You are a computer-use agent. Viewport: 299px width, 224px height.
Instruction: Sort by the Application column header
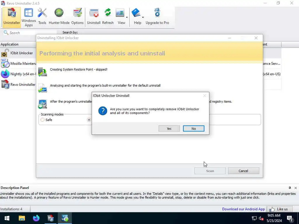pyautogui.click(x=10, y=44)
